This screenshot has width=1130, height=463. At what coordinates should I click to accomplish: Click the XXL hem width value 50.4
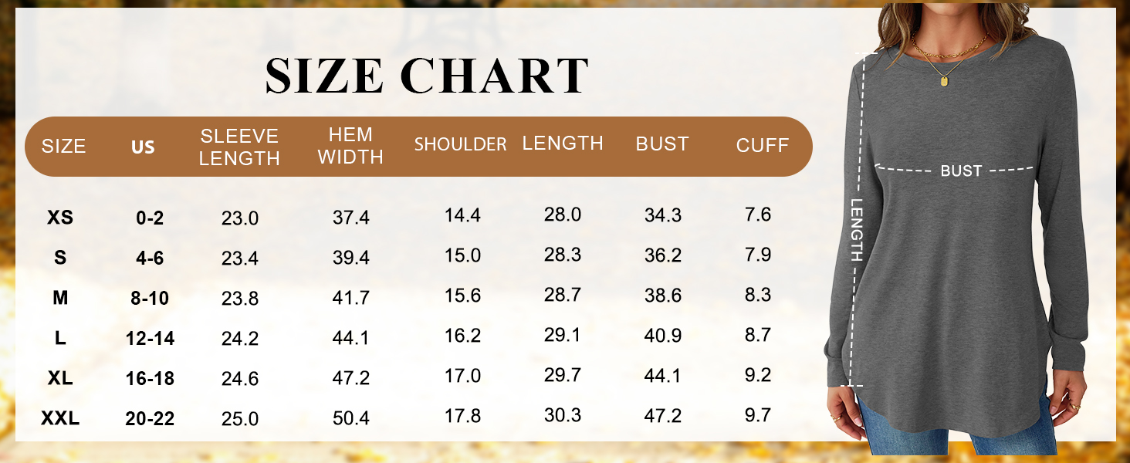pyautogui.click(x=351, y=419)
